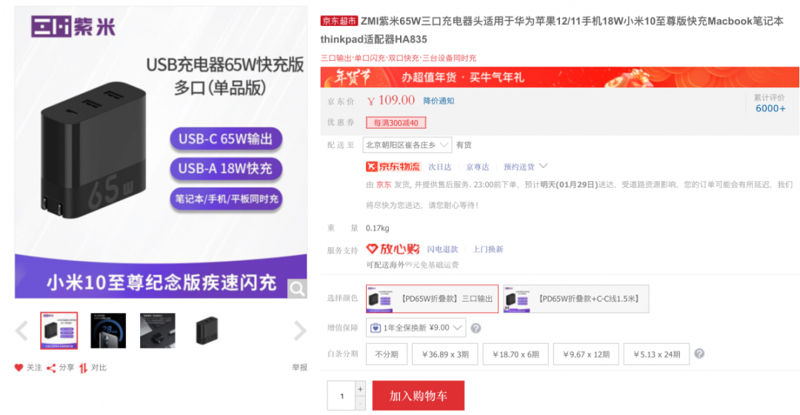Select the fourth charger-only thumbnail

coord(207,331)
